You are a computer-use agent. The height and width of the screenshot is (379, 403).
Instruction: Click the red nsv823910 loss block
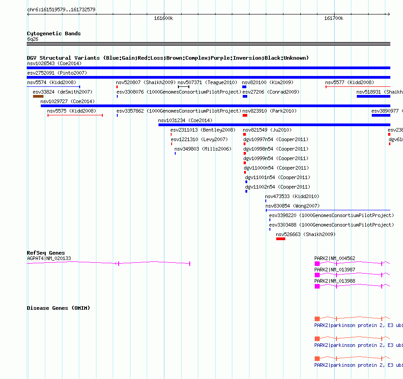(x=245, y=115)
